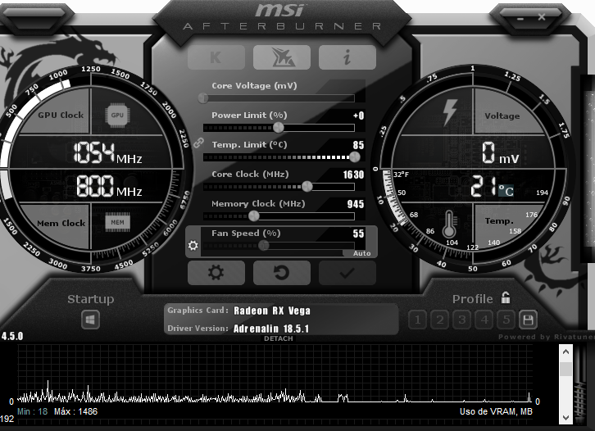
Task: Click the DETACH monitor link
Action: [x=279, y=338]
